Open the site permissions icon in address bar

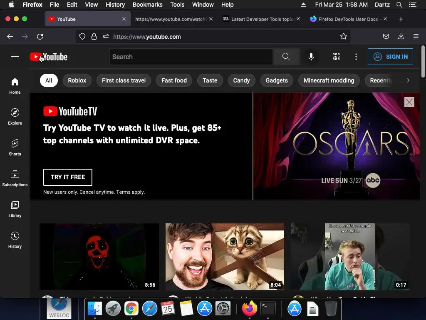(106, 37)
